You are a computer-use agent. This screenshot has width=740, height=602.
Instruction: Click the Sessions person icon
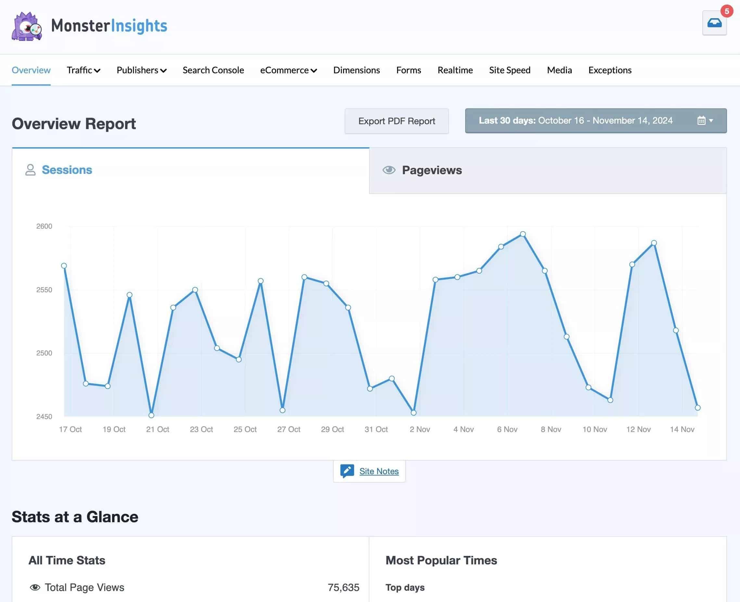point(30,170)
